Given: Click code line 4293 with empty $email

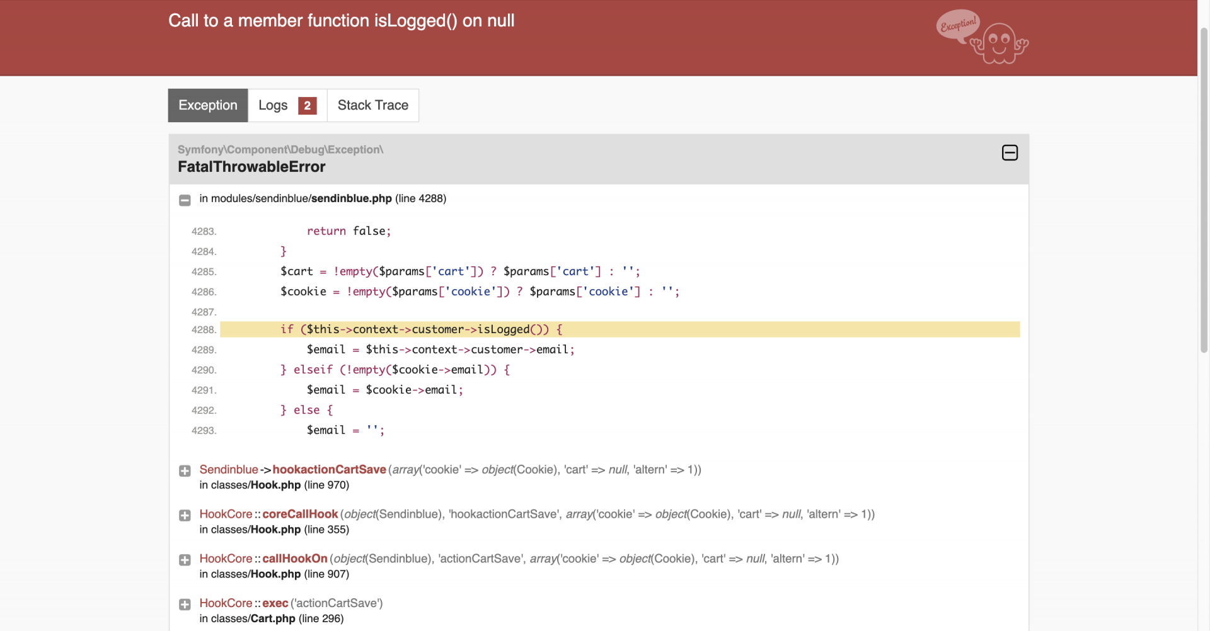Looking at the screenshot, I should coord(345,430).
